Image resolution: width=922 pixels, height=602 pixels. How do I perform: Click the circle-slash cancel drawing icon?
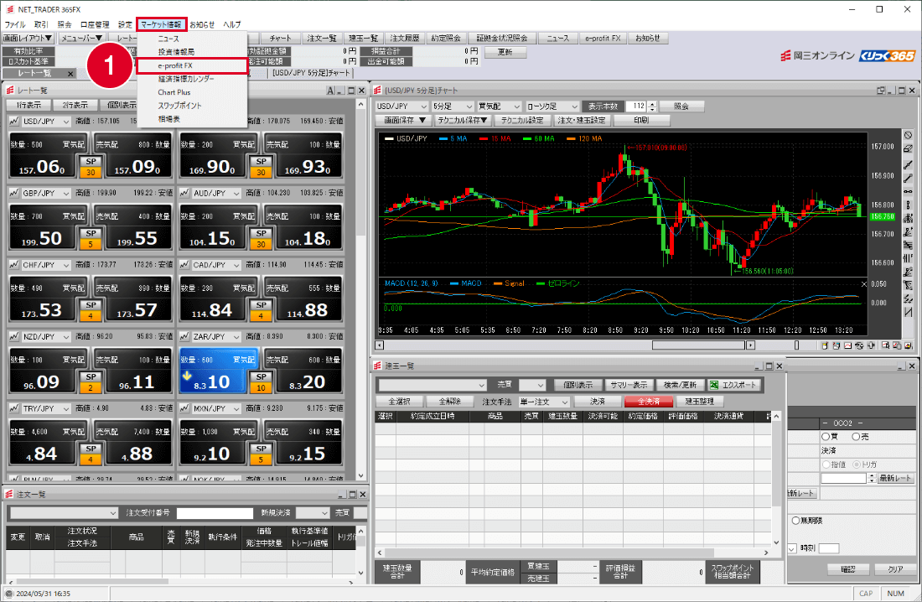pyautogui.click(x=908, y=135)
